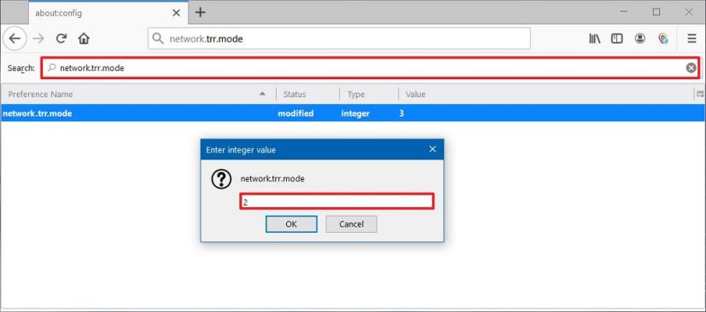Open the column picker icon
The image size is (706, 312).
pos(700,95)
